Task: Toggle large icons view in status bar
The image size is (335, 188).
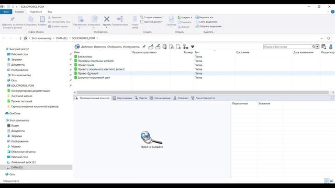Action: 331,181
